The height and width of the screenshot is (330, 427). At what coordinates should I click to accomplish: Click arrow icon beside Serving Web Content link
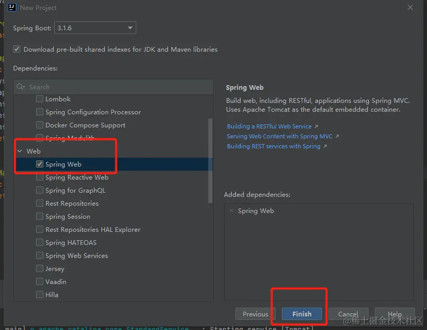click(337, 136)
